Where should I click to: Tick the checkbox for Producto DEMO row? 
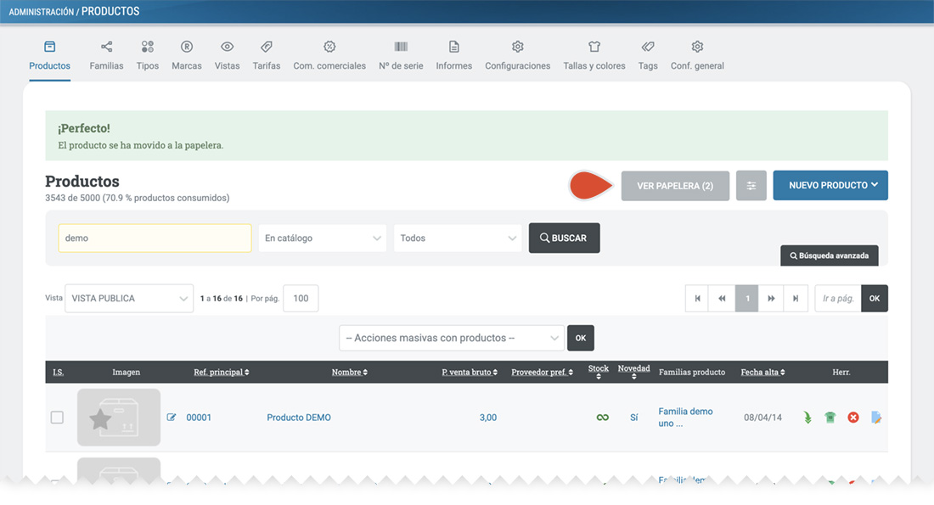coord(57,418)
